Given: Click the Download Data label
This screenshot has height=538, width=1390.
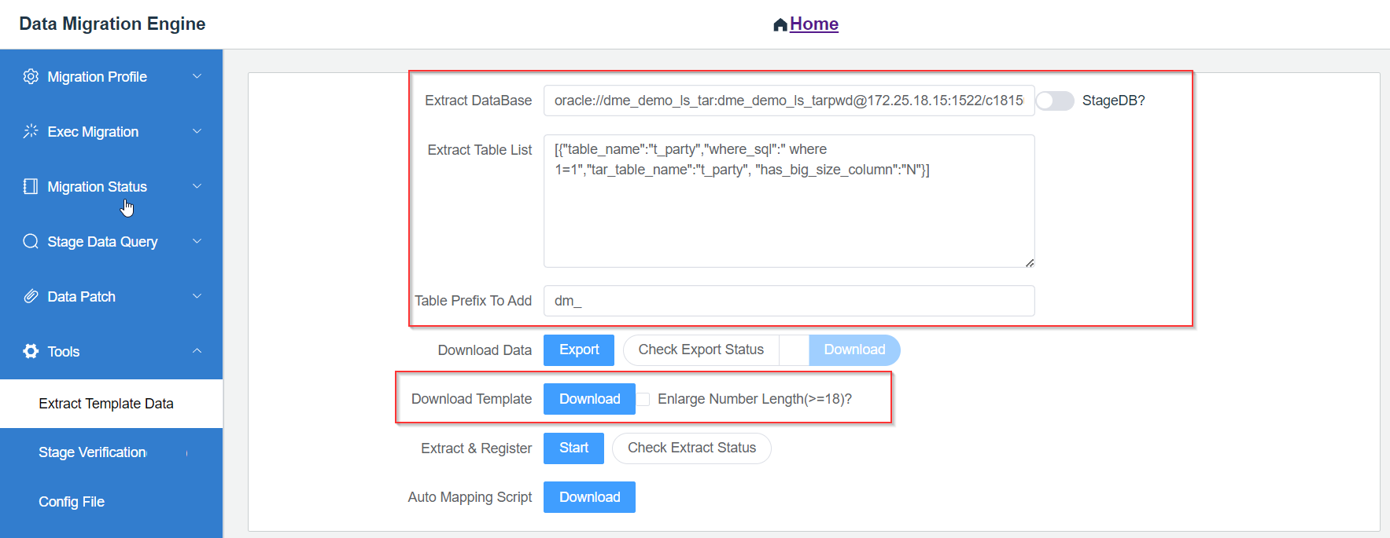Looking at the screenshot, I should [485, 350].
